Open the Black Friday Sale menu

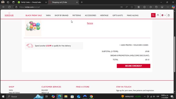tap(34, 15)
